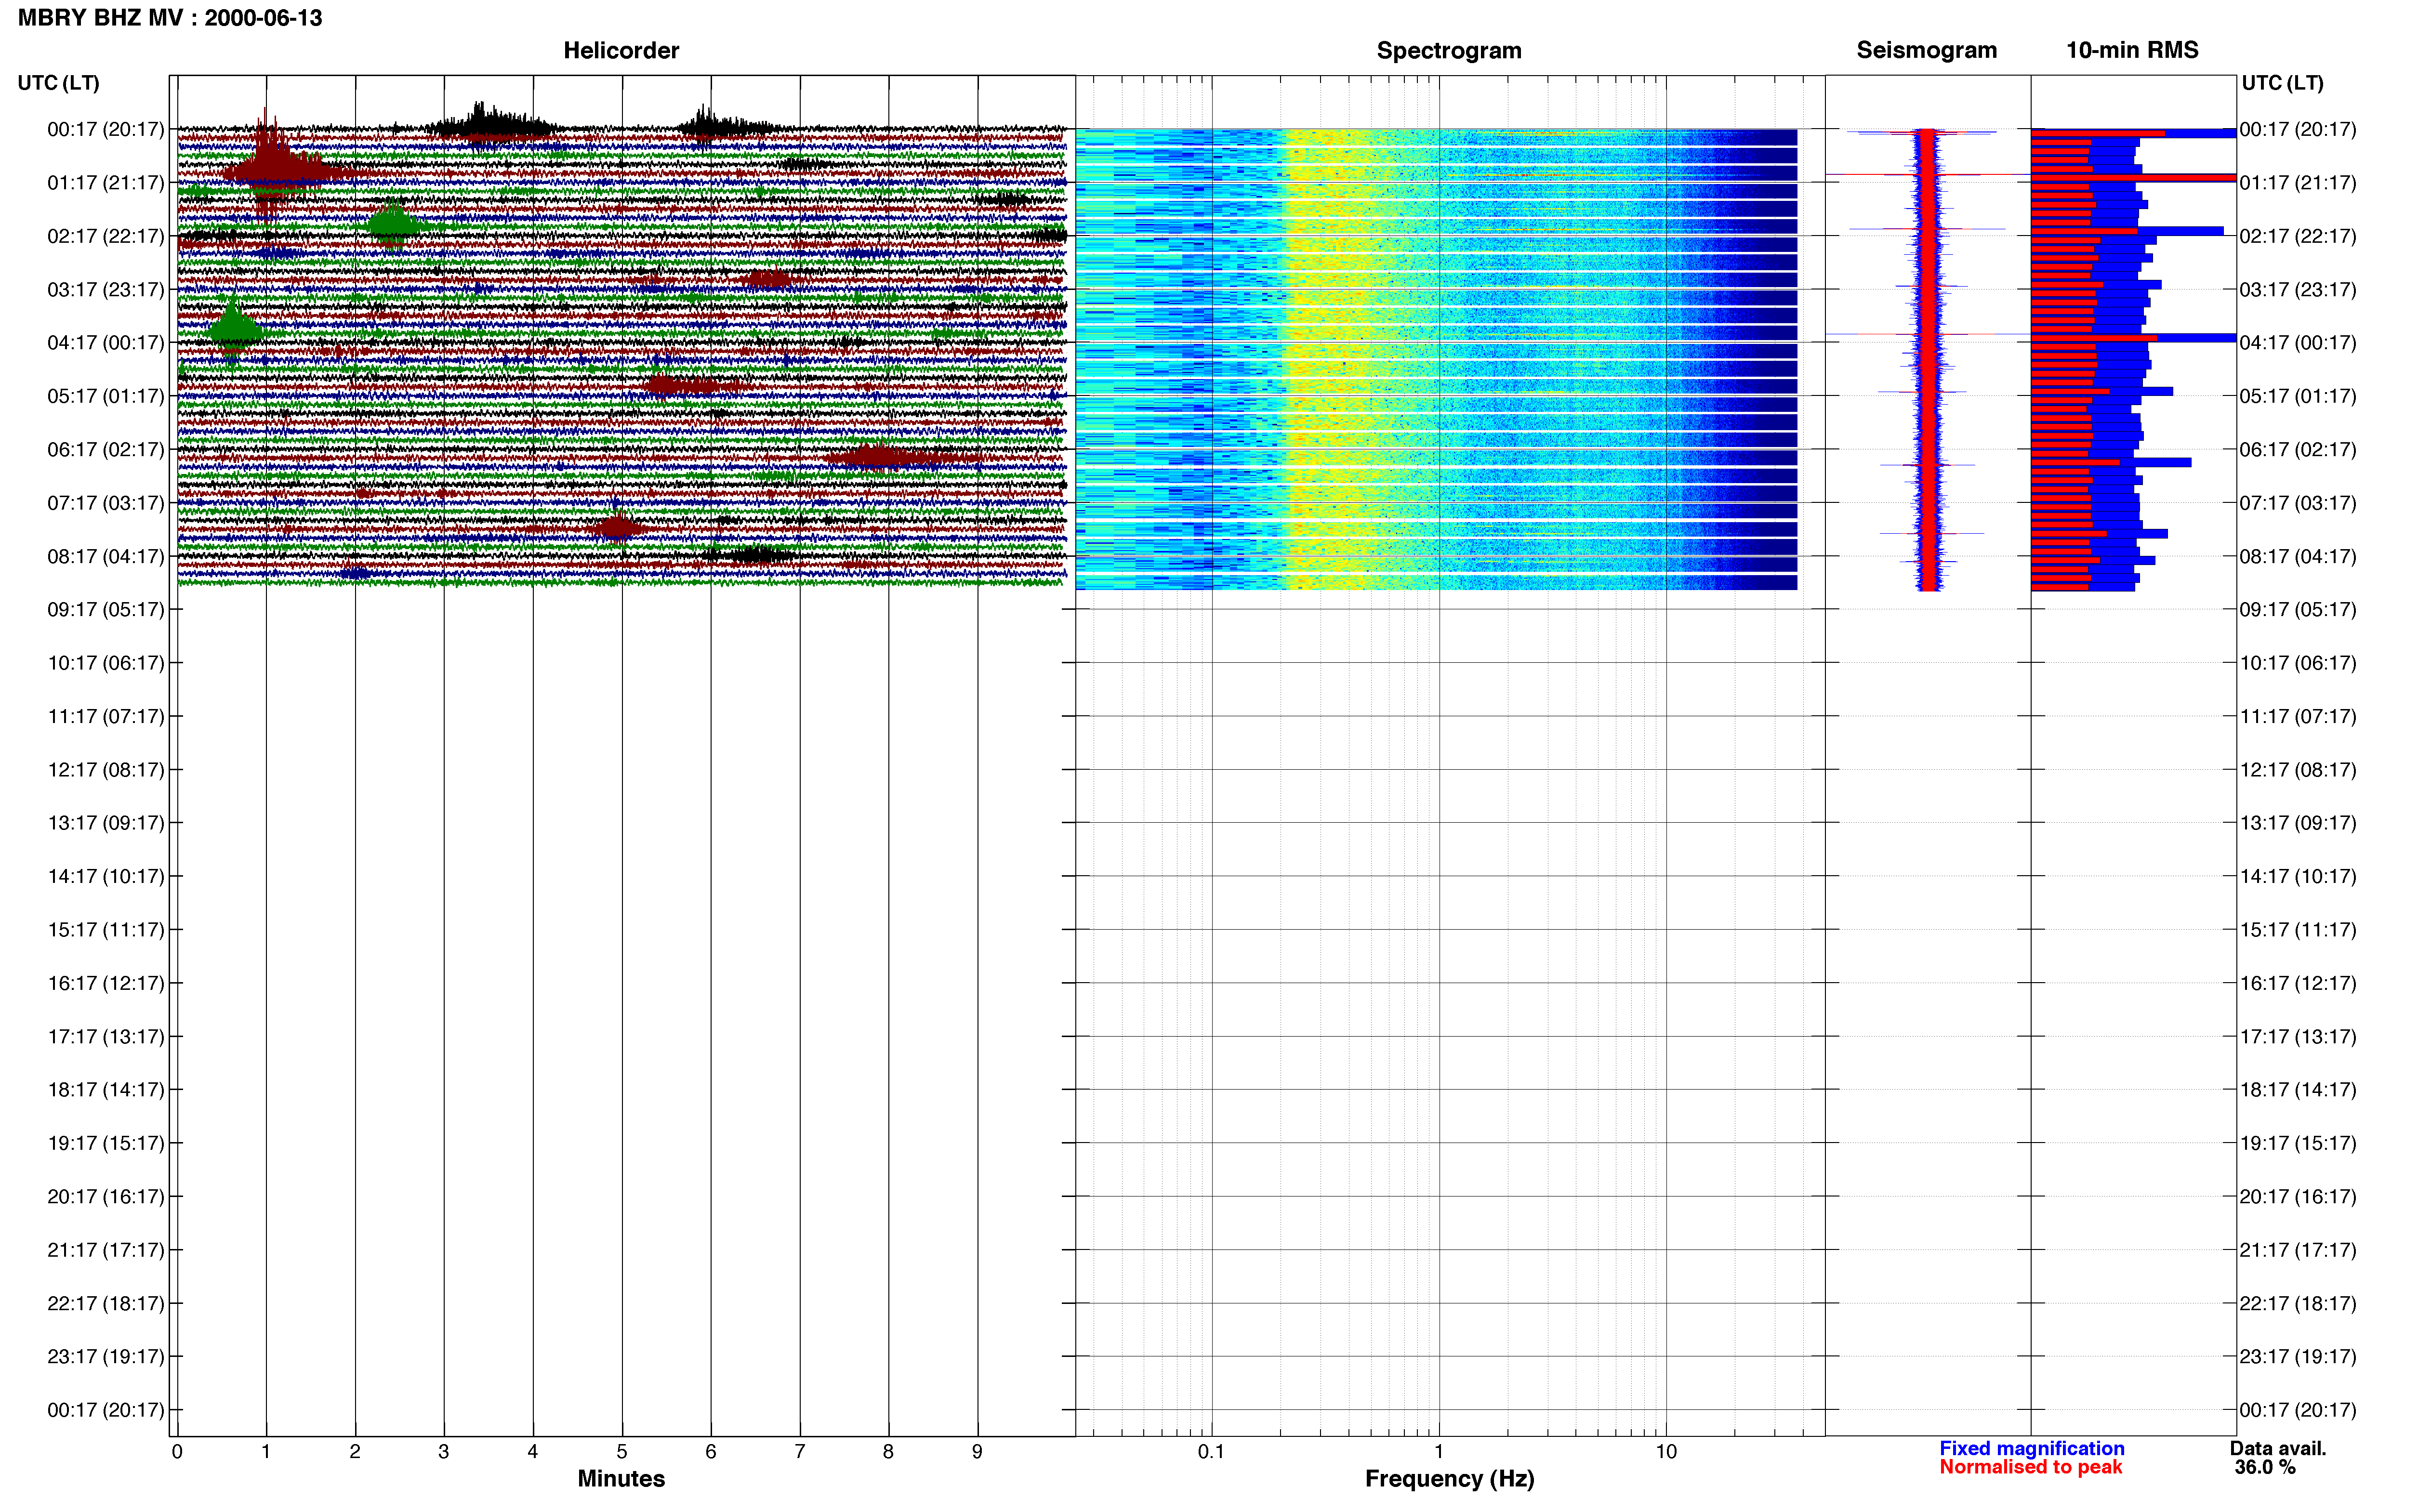Select the Seismogram panel title
The width and height of the screenshot is (2418, 1512).
(1926, 50)
